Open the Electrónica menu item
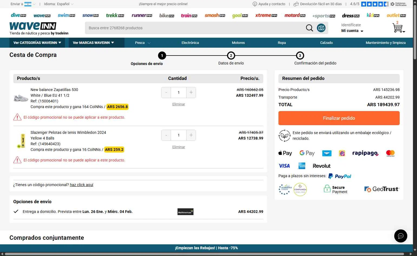 click(190, 43)
